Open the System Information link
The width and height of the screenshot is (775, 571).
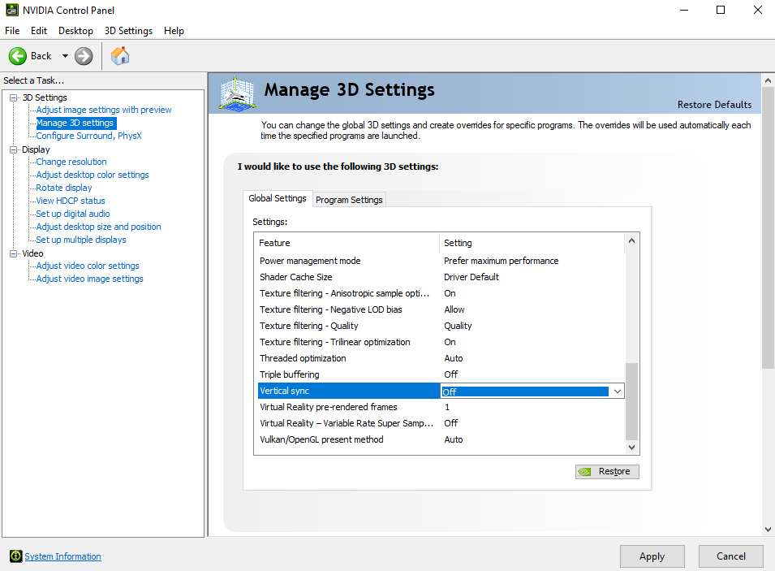[62, 556]
